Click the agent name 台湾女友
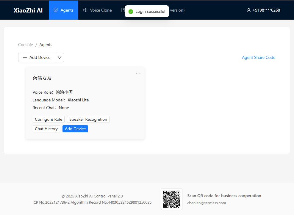This screenshot has height=215, width=294. [42, 78]
